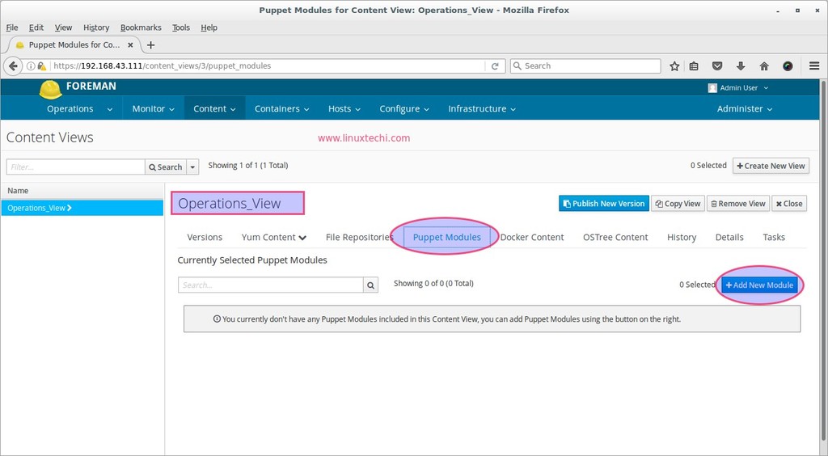Click the Pocket icon in toolbar
828x456 pixels.
(x=717, y=66)
